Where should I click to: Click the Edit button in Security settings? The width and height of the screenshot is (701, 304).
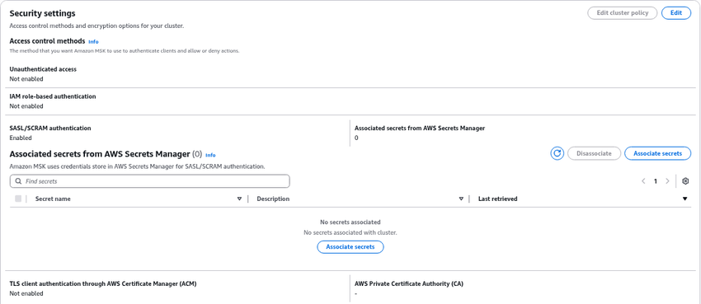click(x=676, y=13)
